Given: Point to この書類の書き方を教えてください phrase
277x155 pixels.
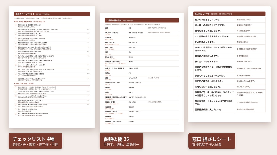Looking at the screenshot, I should pyautogui.click(x=212, y=36).
